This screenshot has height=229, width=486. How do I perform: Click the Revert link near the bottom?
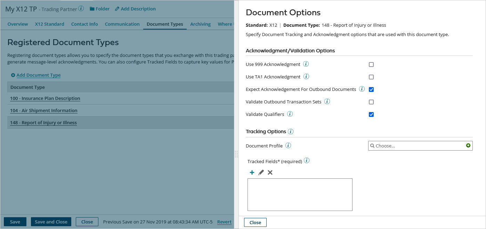click(x=224, y=222)
